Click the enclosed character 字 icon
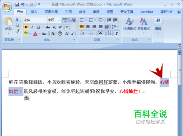 [x=60, y=34]
